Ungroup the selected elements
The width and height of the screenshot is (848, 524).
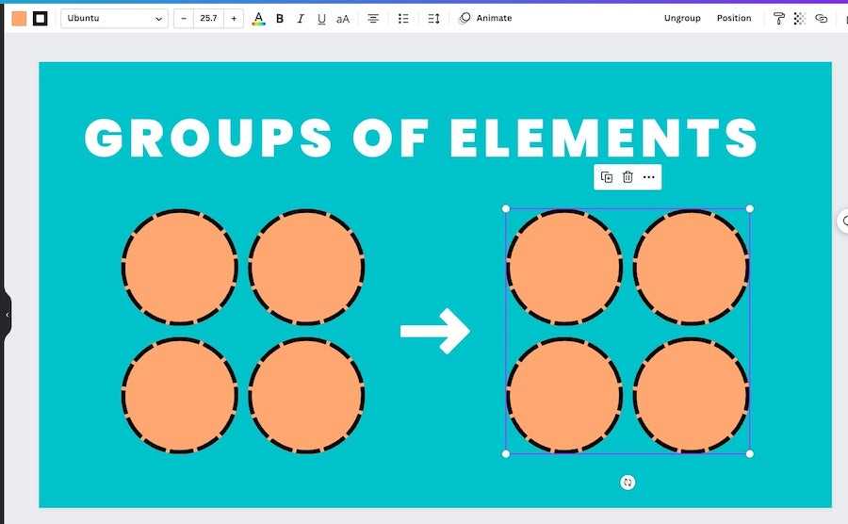click(682, 19)
